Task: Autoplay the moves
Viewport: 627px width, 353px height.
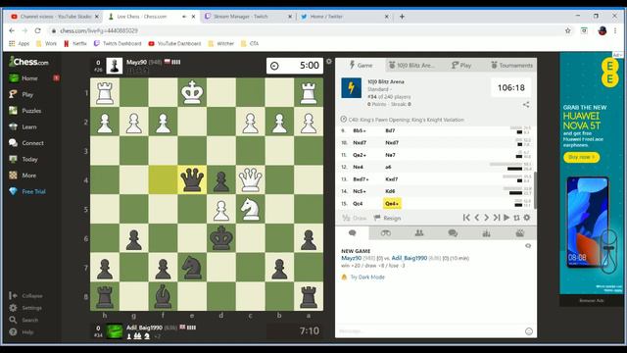Action: pos(506,218)
